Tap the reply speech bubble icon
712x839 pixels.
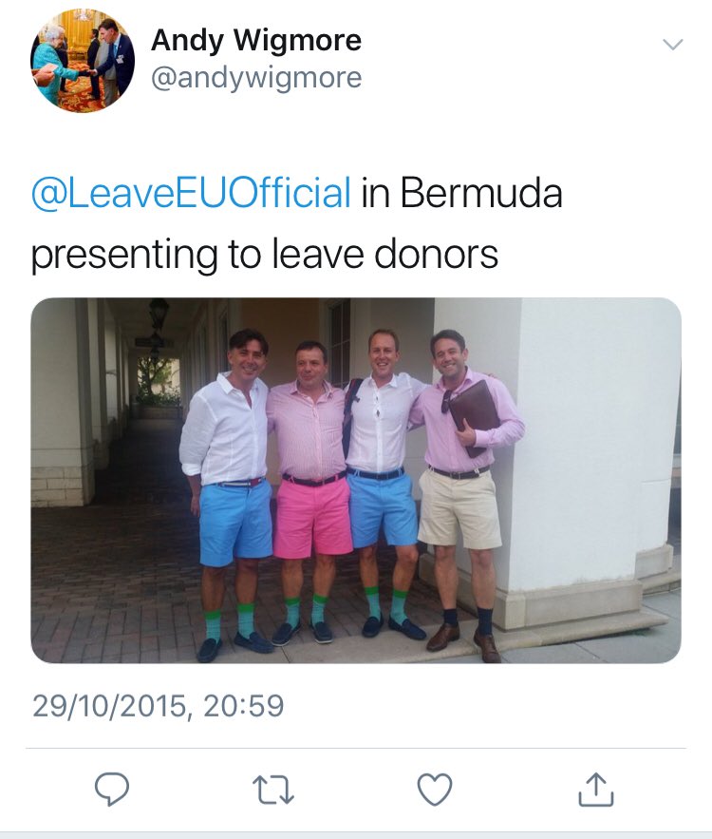112,789
